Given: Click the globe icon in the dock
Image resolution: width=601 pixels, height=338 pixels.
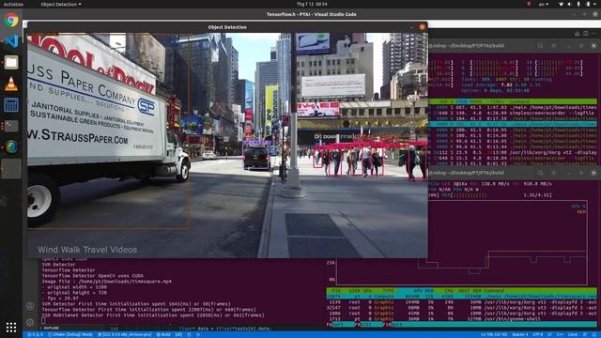Looking at the screenshot, I should [11, 146].
